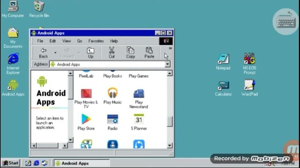Open the View menu
The height and width of the screenshot is (168, 300).
pos(67,41)
